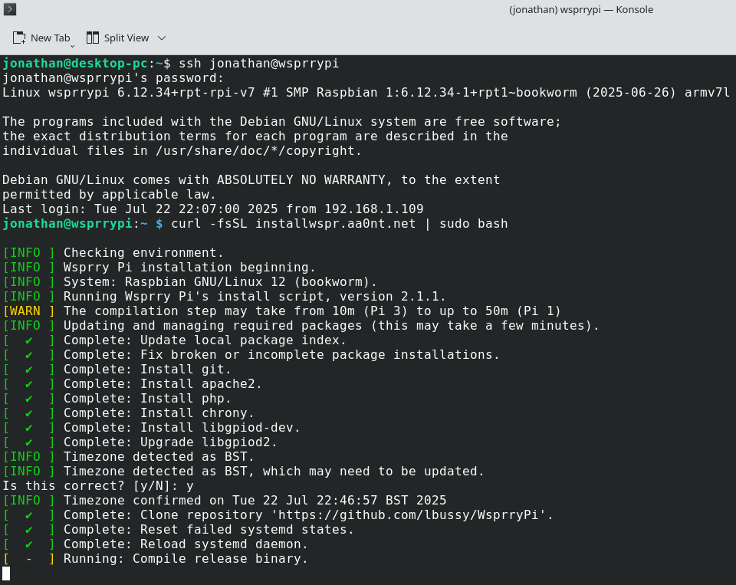Click the 'curl -fsSL installwspr.aa0nt.net' command
Screen dimensions: 736x585
pyautogui.click(x=294, y=223)
